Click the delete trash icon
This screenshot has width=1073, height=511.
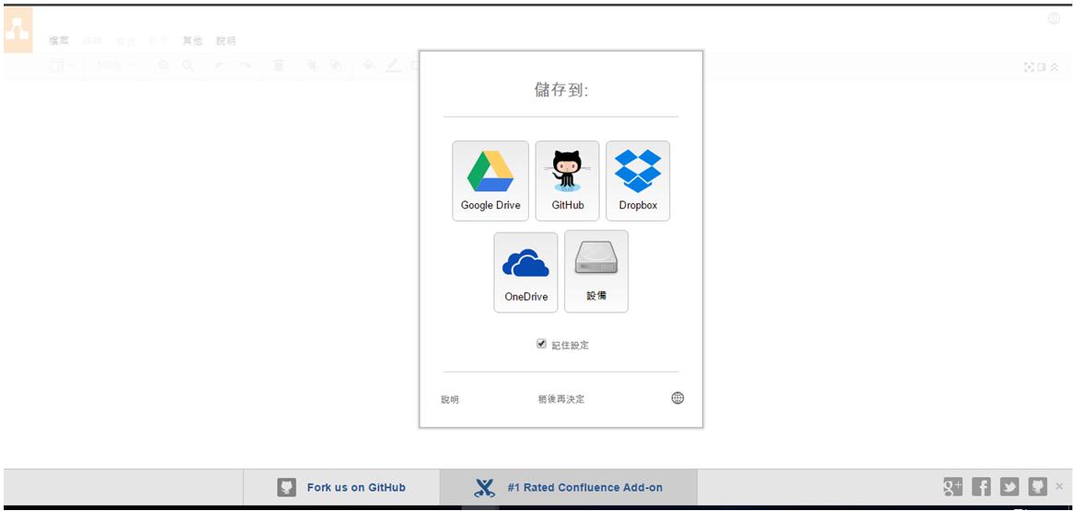tap(279, 65)
